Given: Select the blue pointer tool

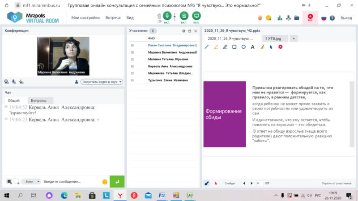Looking at the screenshot, I should pos(271,47).
